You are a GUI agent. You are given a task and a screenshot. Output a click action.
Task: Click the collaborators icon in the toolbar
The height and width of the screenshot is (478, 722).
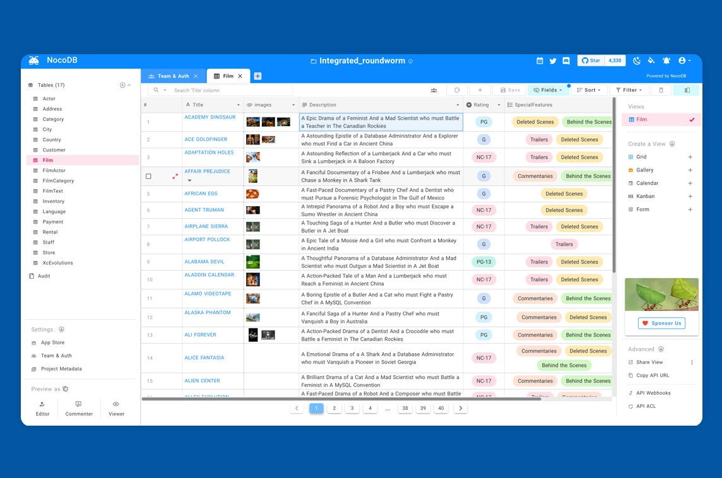click(x=434, y=90)
